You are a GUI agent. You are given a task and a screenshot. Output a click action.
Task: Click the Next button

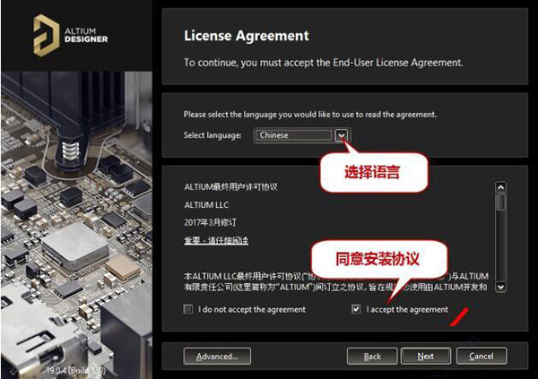point(426,356)
